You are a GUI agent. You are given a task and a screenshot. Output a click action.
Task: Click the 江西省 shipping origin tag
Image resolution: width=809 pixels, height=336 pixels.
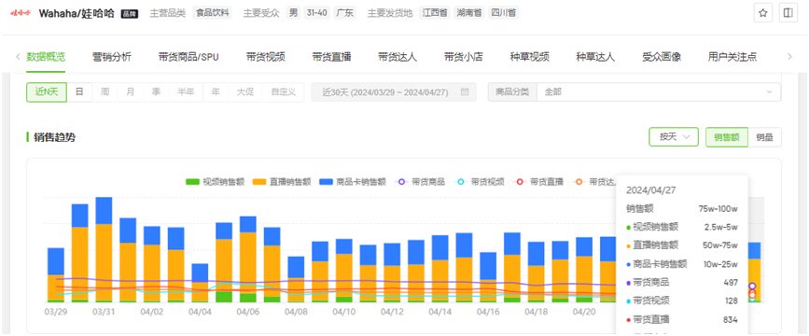tap(435, 13)
